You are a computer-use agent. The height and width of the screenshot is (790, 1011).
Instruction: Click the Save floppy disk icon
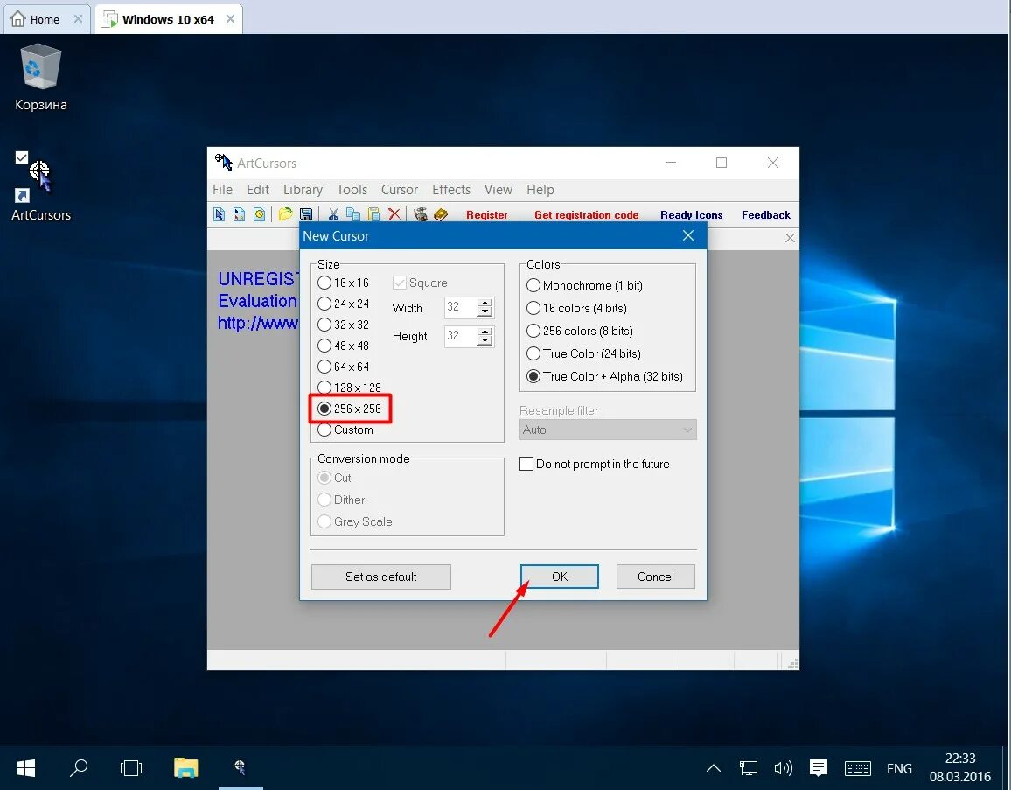pos(306,214)
